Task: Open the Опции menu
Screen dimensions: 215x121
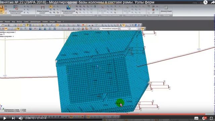Action: pyautogui.click(x=52, y=22)
